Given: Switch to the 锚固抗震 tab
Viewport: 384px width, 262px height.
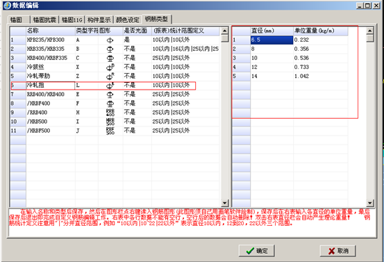Looking at the screenshot, I should pyautogui.click(x=44, y=19).
